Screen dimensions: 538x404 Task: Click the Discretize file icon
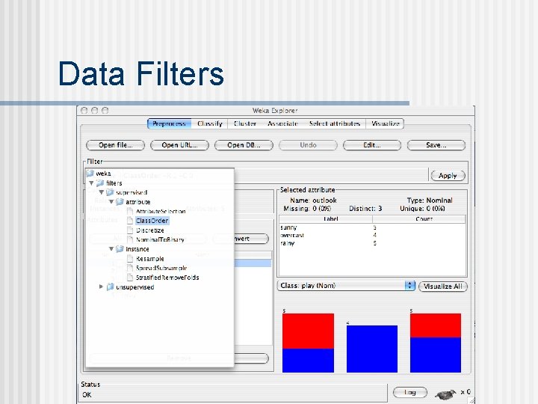[130, 230]
